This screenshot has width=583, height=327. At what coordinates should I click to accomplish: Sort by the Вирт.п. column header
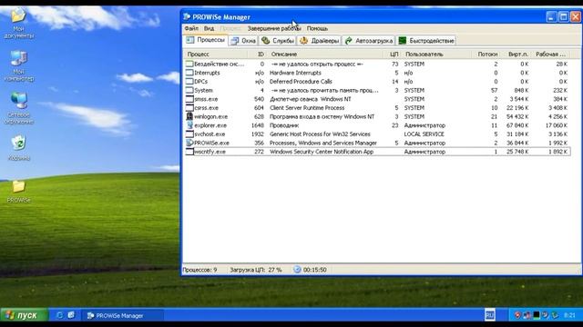pyautogui.click(x=516, y=54)
